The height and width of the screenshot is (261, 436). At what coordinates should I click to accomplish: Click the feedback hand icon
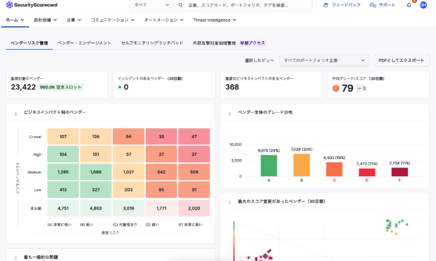[326, 5]
